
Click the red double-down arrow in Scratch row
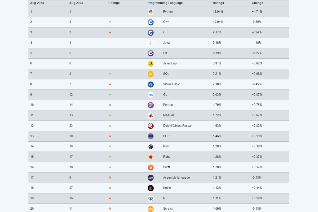tap(110, 209)
